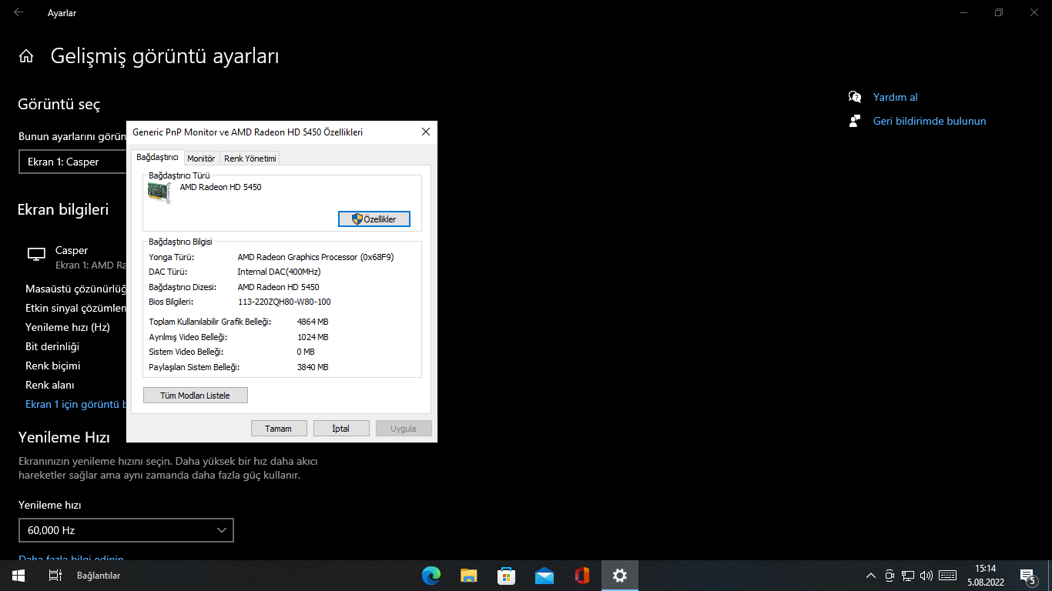Click the Renk alanı row label
This screenshot has width=1052, height=591.
click(x=50, y=385)
